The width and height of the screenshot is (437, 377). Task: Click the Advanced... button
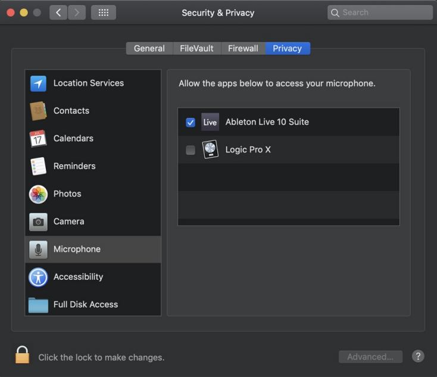click(370, 357)
